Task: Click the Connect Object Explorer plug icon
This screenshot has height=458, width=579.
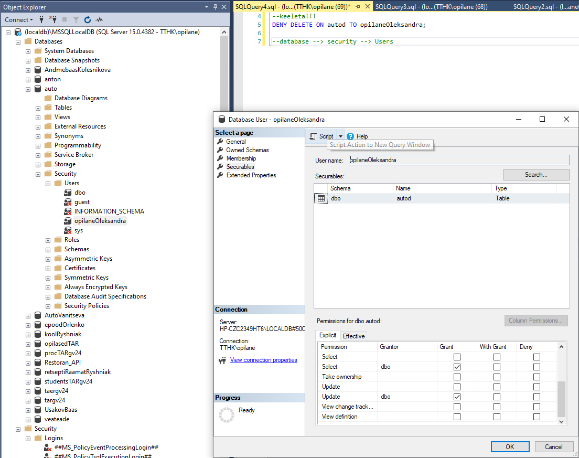Action: (41, 20)
